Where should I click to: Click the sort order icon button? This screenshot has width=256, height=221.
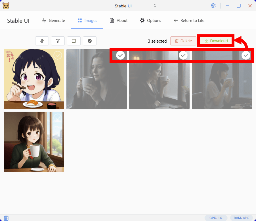tap(42, 41)
